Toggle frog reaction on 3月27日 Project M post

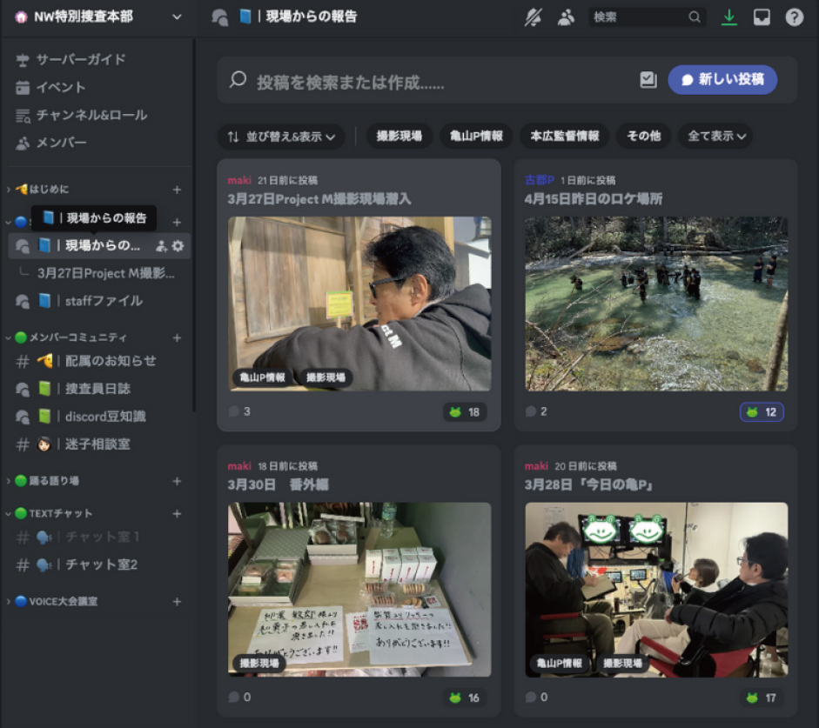[464, 411]
